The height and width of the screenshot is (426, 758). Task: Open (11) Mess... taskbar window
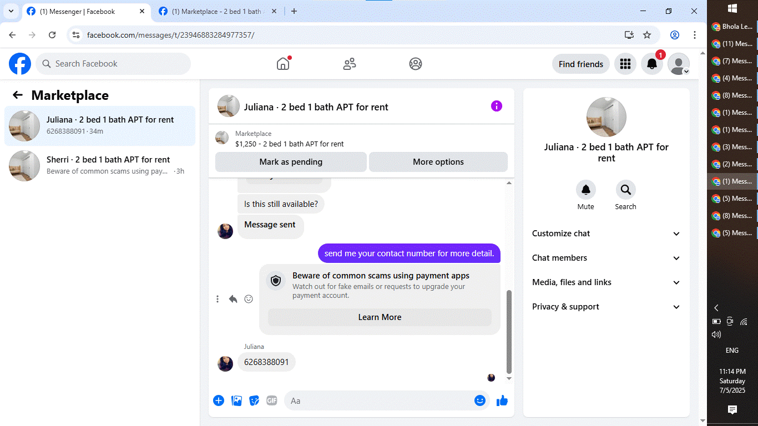732,44
